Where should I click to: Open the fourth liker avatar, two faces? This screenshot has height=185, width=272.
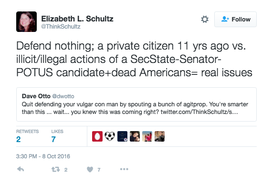[135, 136]
